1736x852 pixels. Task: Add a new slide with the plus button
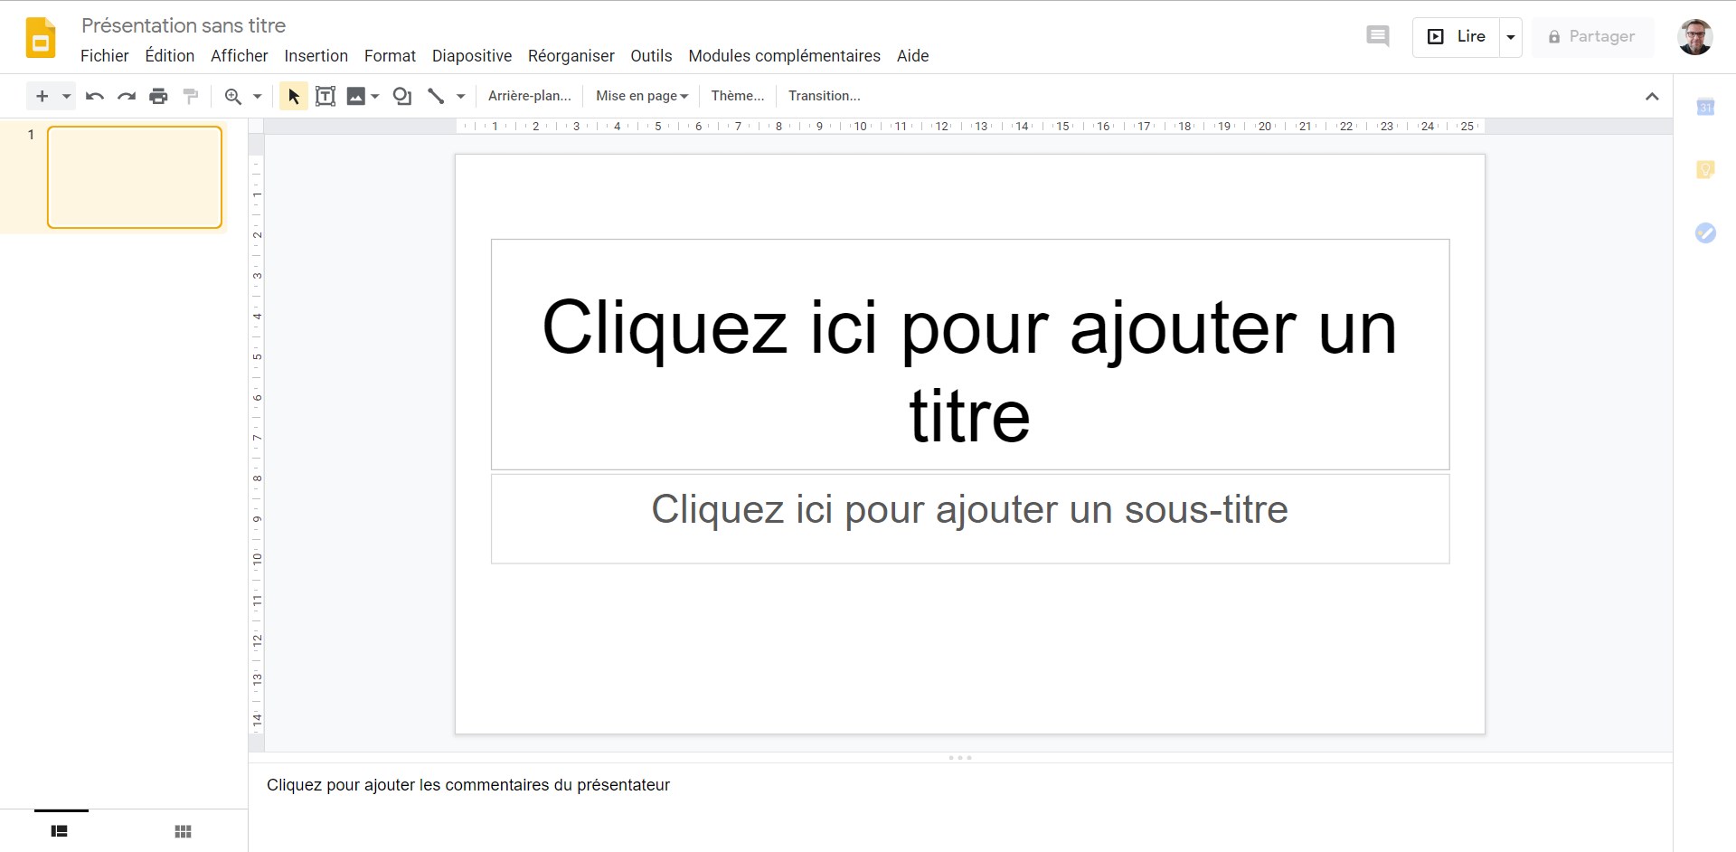coord(42,96)
